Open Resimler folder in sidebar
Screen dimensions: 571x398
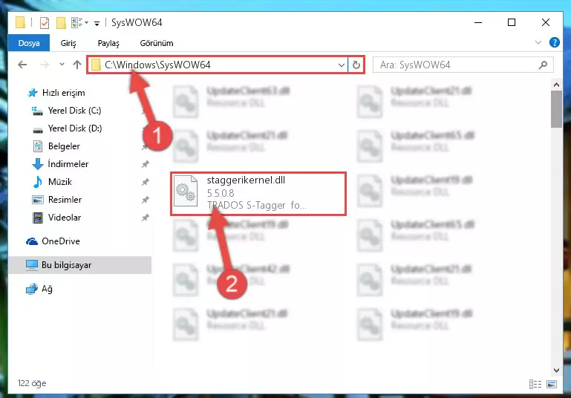pos(65,200)
